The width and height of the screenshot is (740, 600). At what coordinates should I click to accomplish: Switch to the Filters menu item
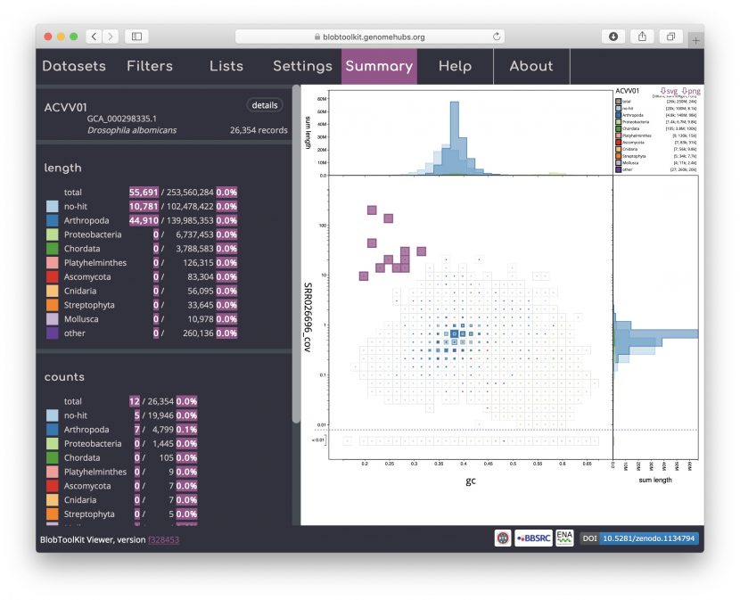(x=149, y=66)
